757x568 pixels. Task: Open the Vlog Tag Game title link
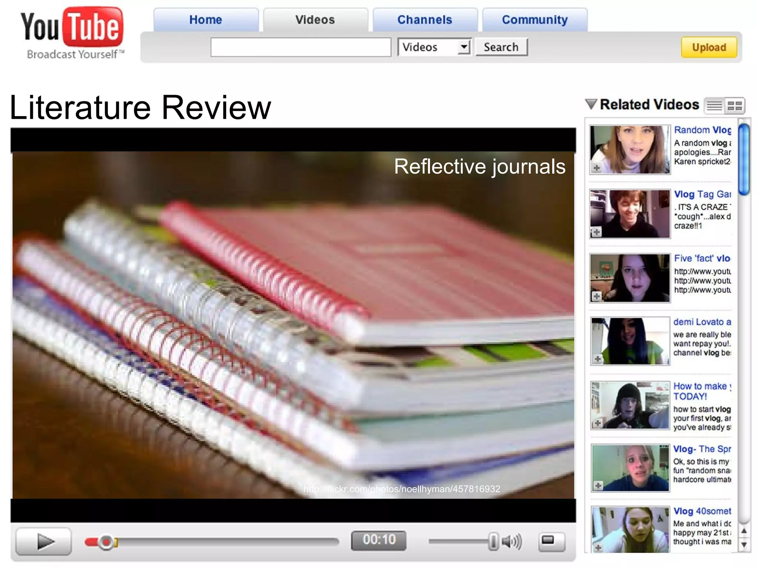(x=702, y=195)
